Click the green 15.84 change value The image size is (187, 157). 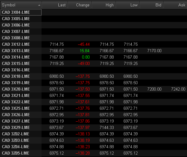click(x=85, y=51)
